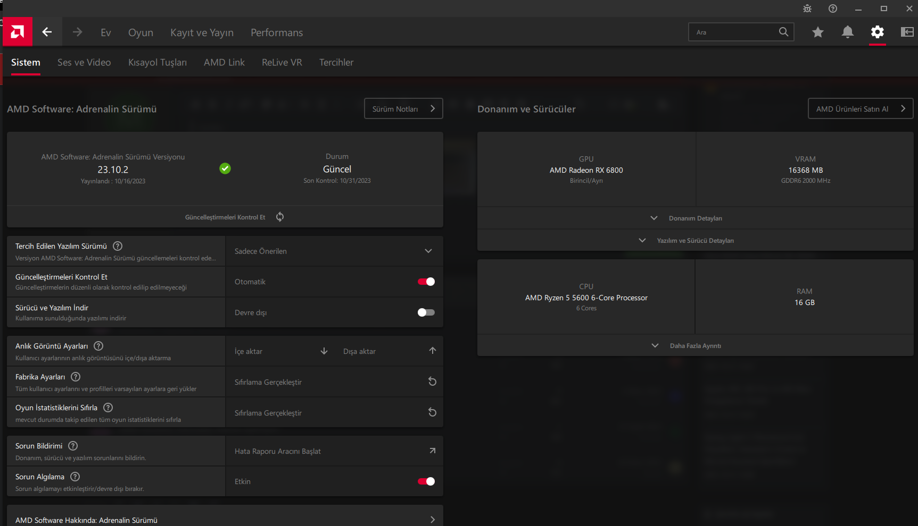
Task: Expand Yazılım ve Sürücü Detayları section
Action: [696, 241]
